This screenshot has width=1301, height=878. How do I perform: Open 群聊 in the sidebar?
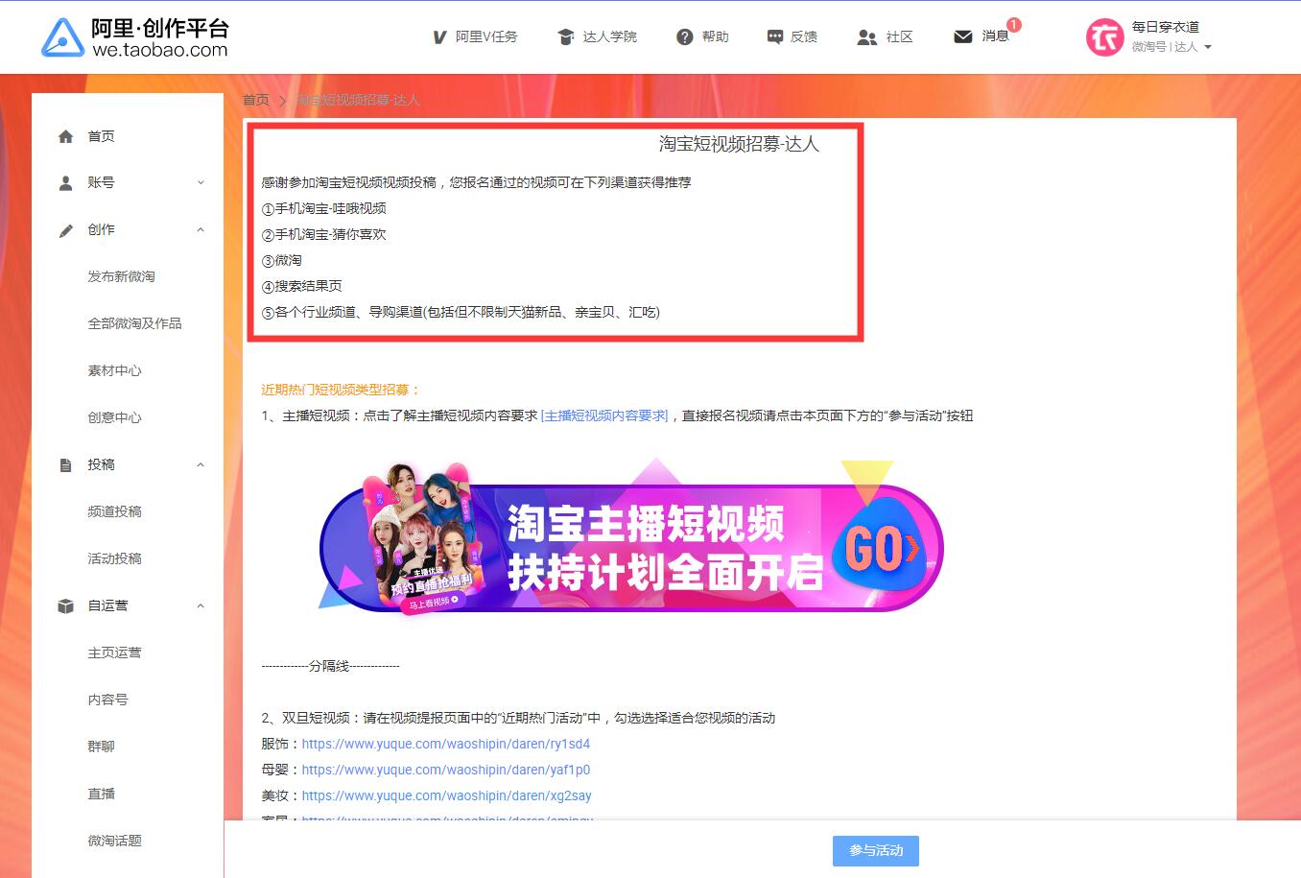(101, 747)
